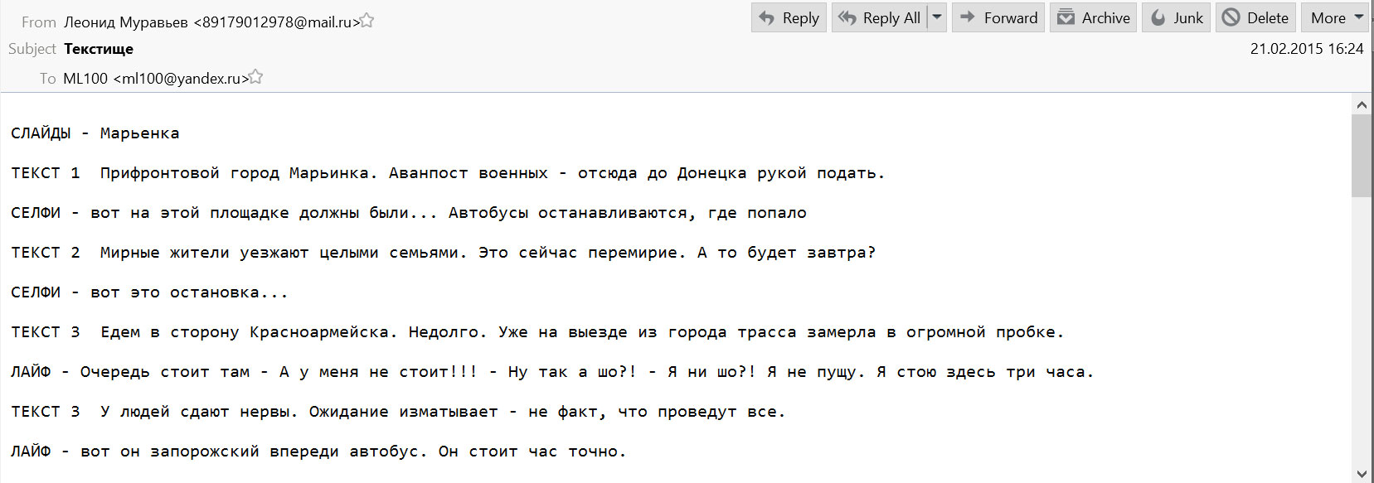The height and width of the screenshot is (483, 1374).
Task: Delete the current email
Action: 1255,18
